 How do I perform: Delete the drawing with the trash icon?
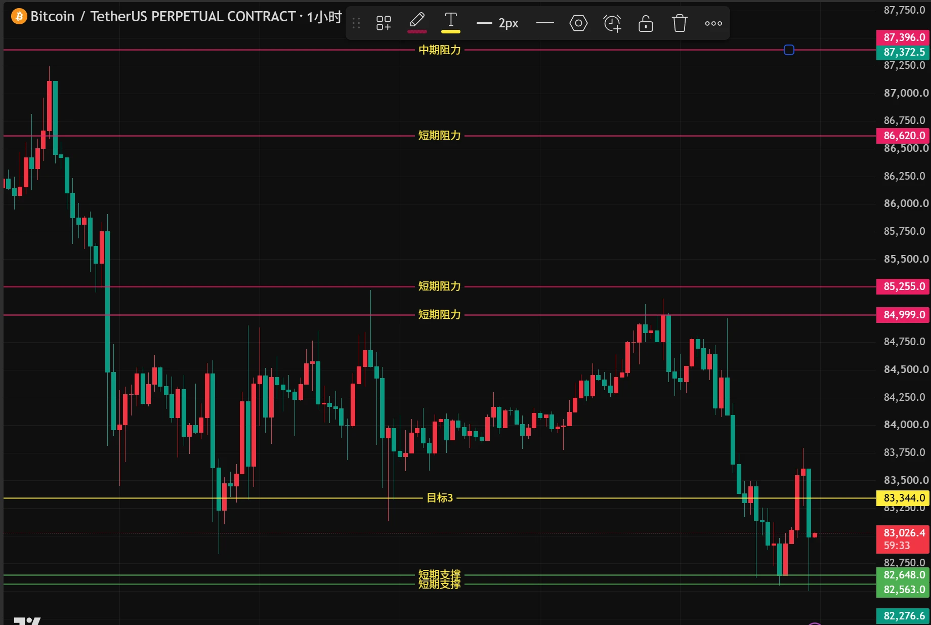(680, 23)
